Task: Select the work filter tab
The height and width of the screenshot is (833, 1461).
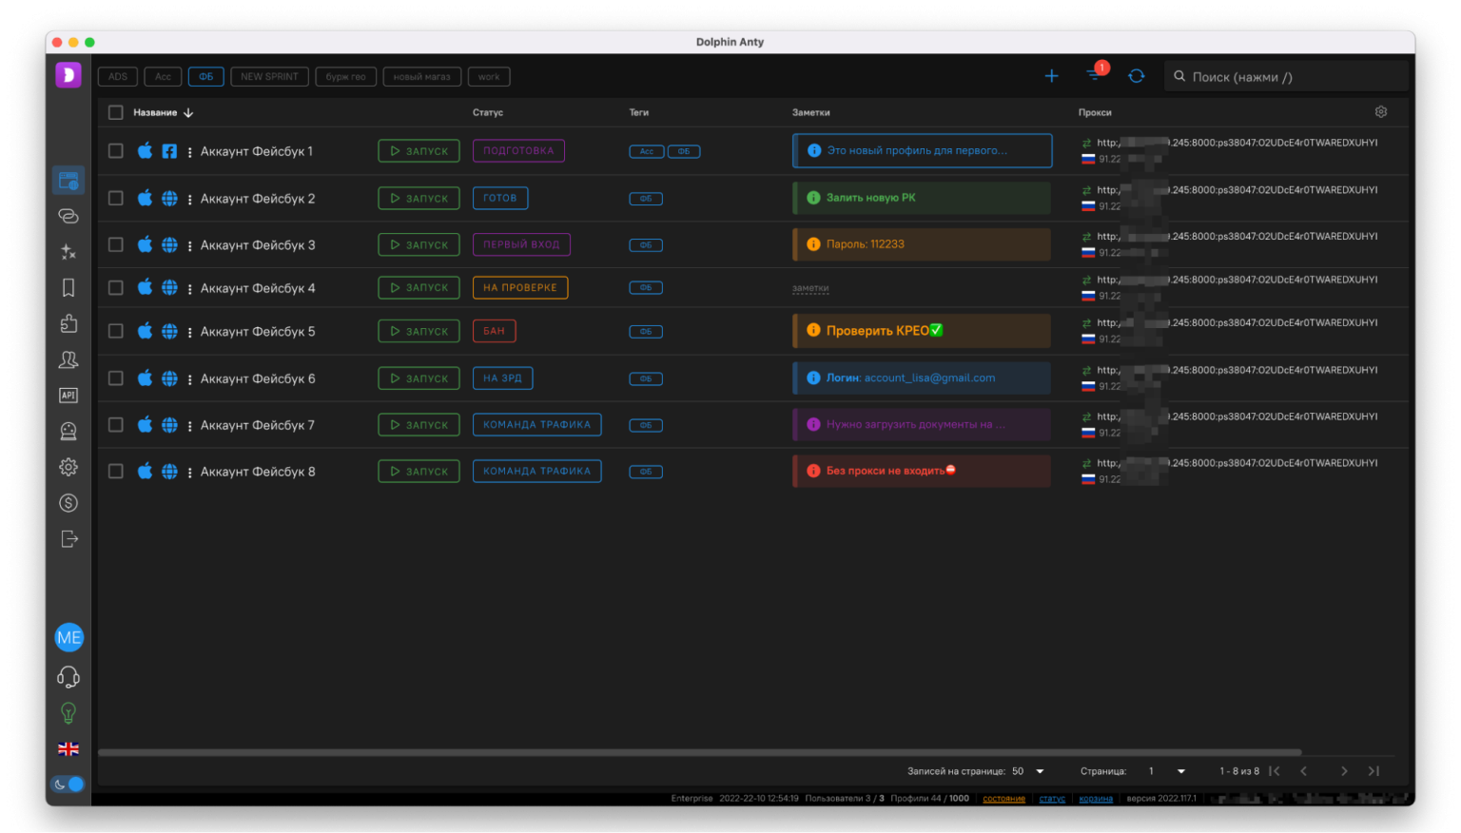Action: (x=489, y=77)
